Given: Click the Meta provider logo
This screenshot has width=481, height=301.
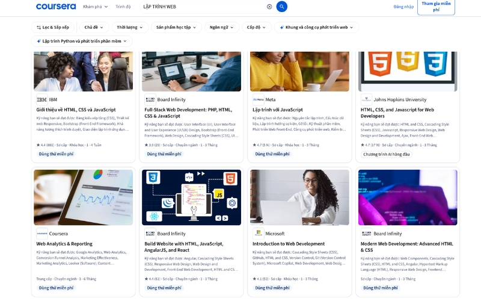Looking at the screenshot, I should (x=259, y=99).
